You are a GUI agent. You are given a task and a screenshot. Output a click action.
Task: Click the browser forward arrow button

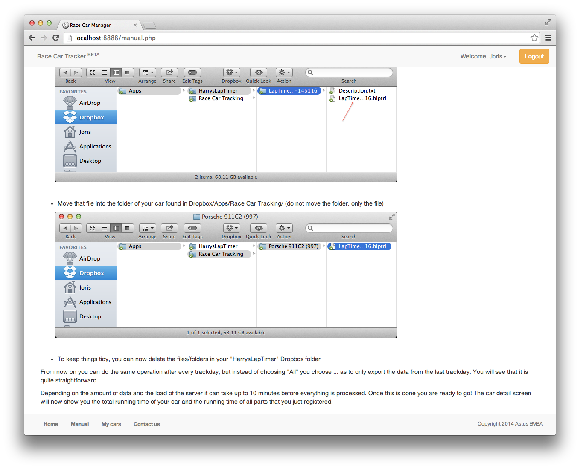(44, 38)
